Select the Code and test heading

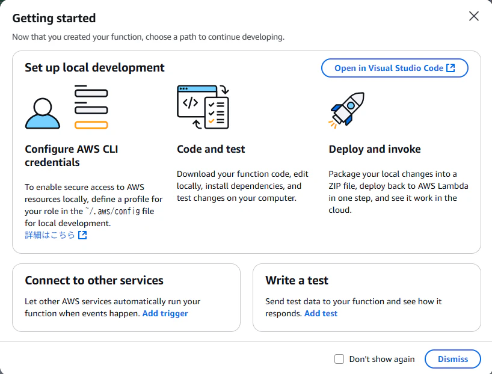(211, 149)
